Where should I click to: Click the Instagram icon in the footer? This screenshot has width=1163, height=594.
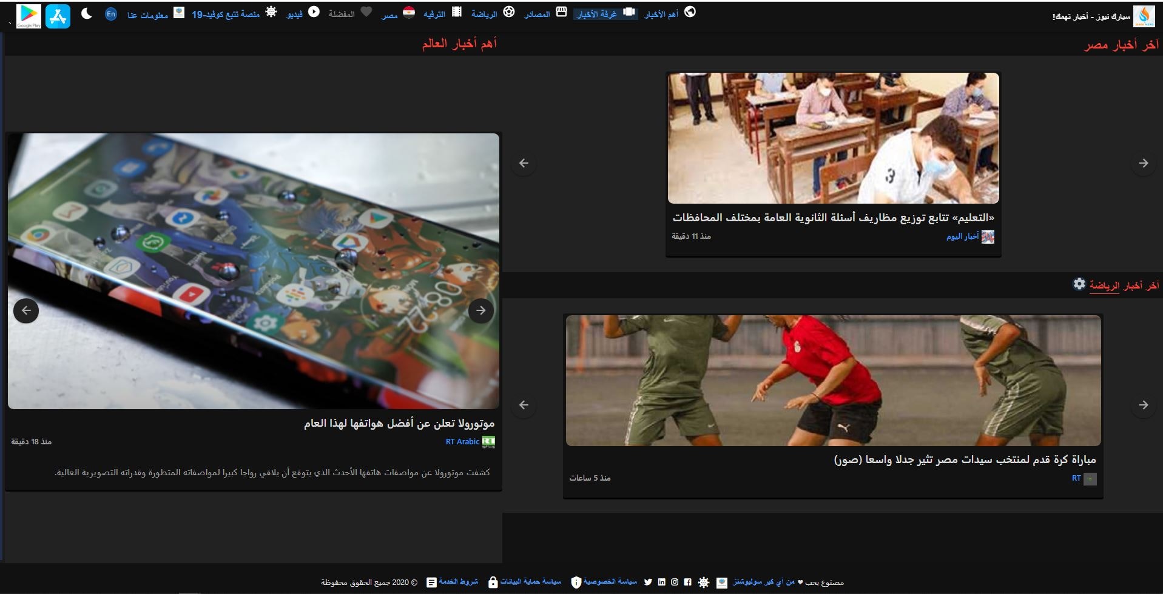675,582
